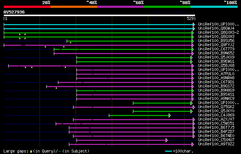Open hit UniRef100_Q8GXH3
241x154 pixels.
(216, 37)
